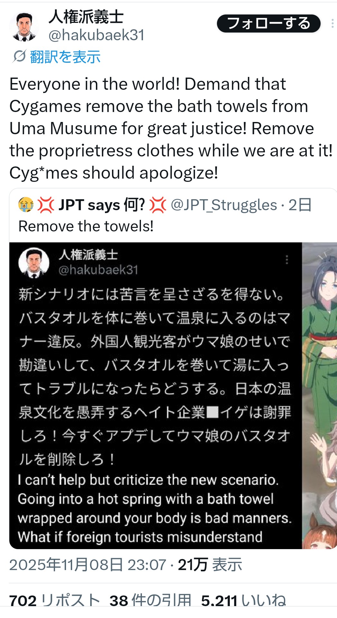Screen dimensions: 337x618
Task: Tap the フォローする follow button
Action: (269, 23)
